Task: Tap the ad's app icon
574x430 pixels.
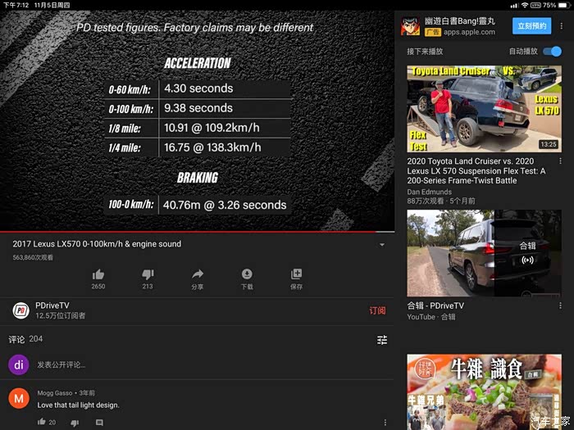Action: 410,26
